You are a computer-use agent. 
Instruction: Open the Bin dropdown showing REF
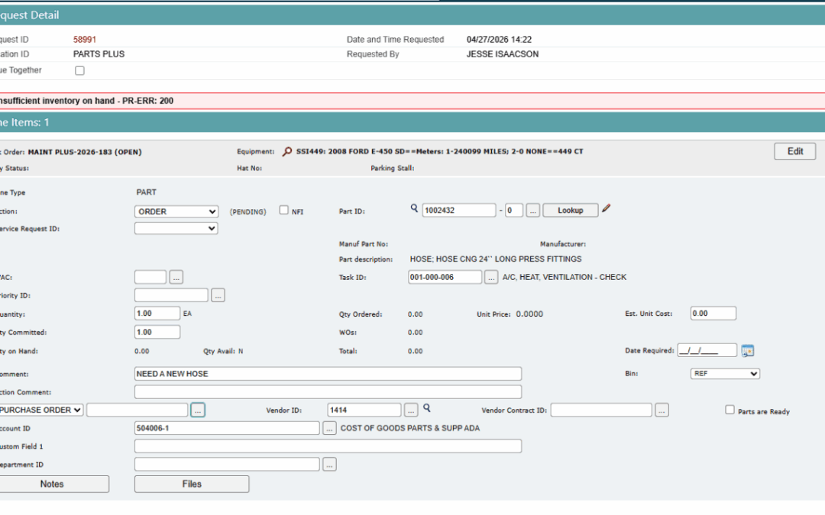[x=725, y=374]
